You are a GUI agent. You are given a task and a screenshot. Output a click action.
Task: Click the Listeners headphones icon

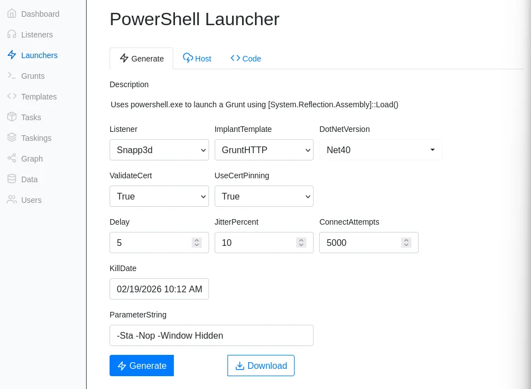[12, 35]
